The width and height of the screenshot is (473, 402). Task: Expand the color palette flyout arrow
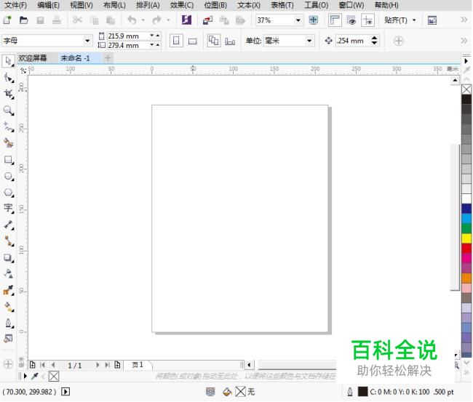tap(466, 61)
